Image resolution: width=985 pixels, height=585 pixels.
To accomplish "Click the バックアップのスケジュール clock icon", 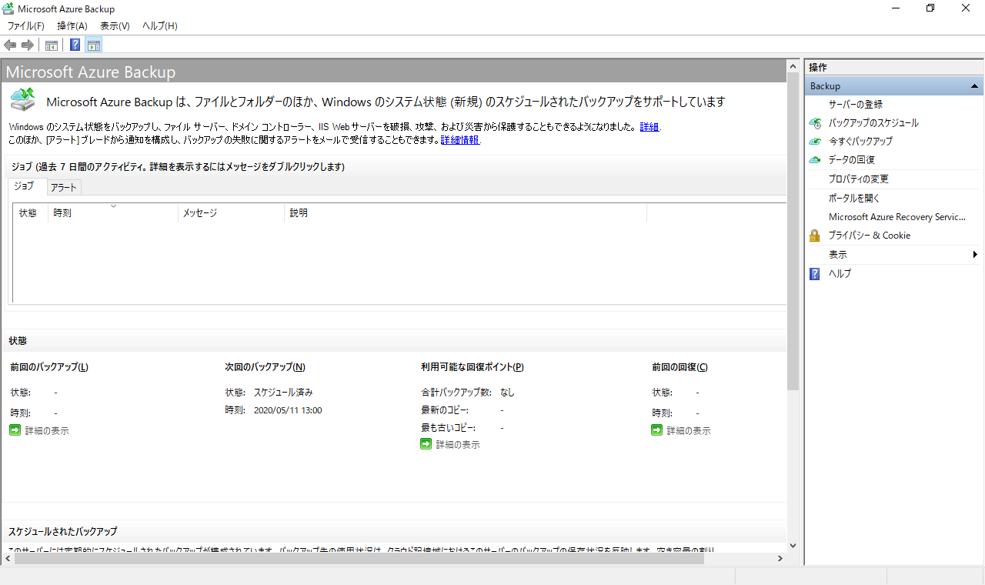I will click(x=815, y=123).
